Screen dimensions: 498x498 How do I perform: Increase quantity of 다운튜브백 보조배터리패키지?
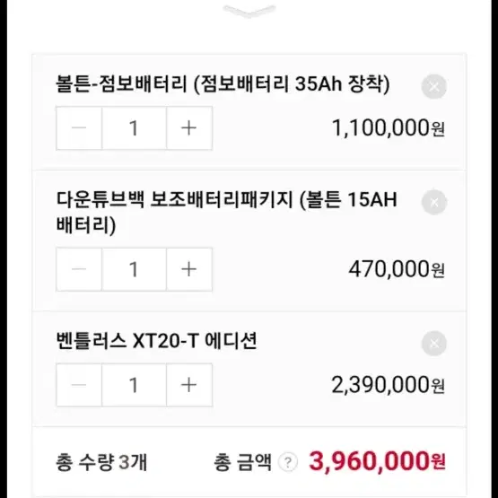tap(189, 269)
